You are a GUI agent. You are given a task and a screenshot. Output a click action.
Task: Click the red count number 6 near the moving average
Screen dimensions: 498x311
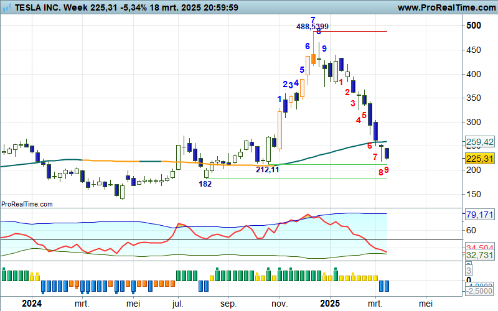(370, 146)
